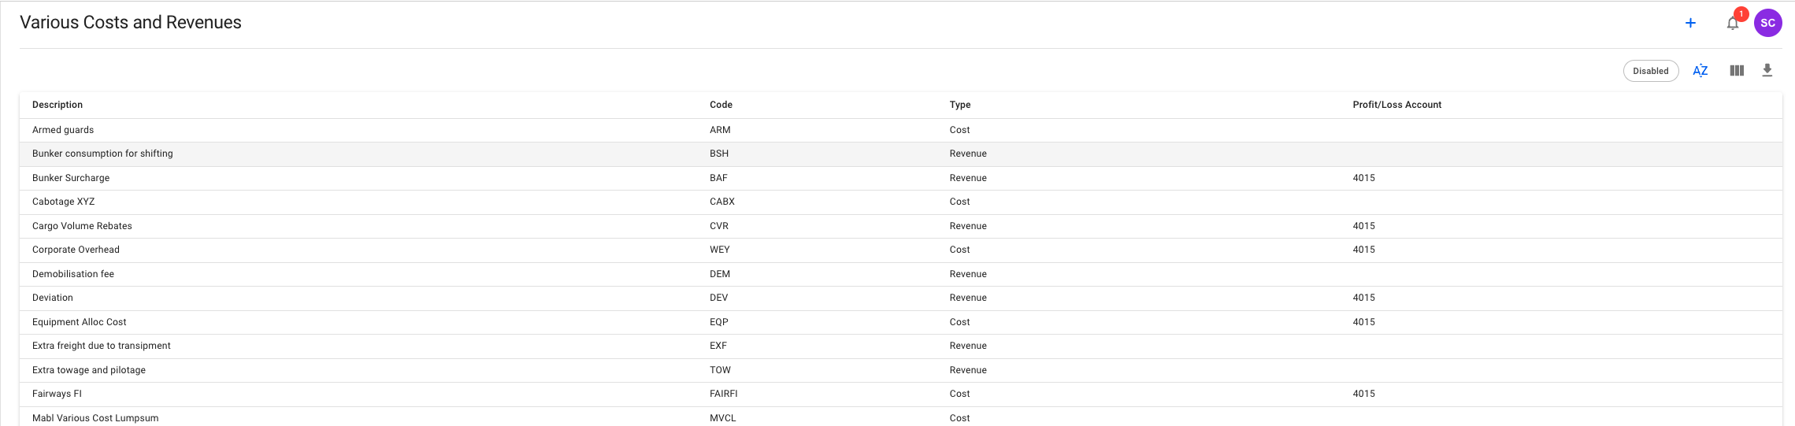Select the Cabotage XYZ row
Screen dimensions: 1795x426
(x=63, y=202)
